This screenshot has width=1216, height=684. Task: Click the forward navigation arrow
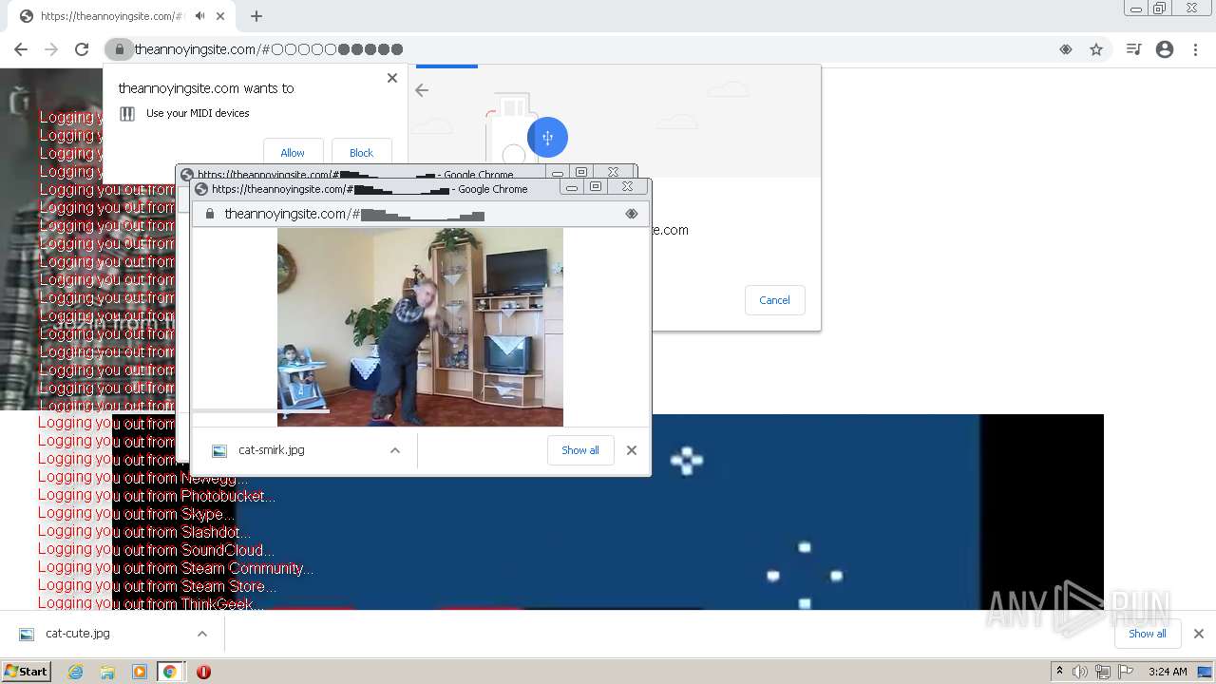click(51, 49)
